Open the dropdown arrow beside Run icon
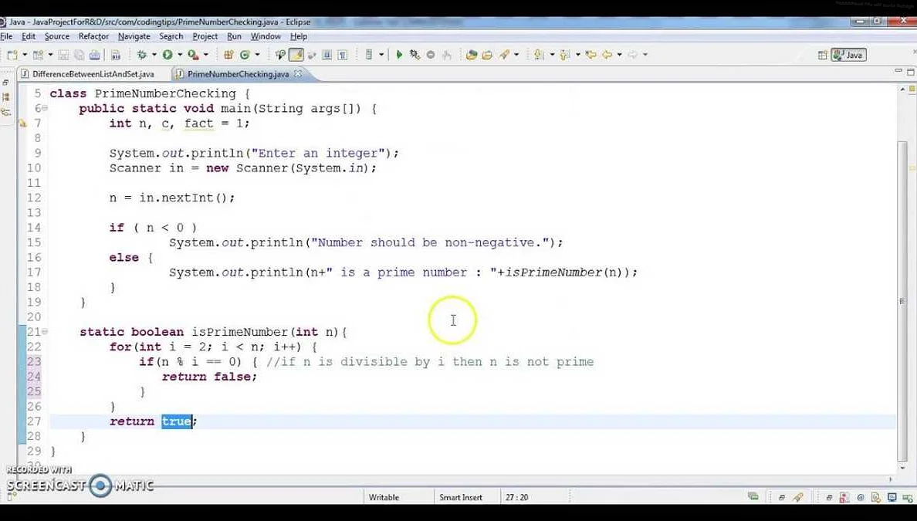917x521 pixels. pos(180,55)
